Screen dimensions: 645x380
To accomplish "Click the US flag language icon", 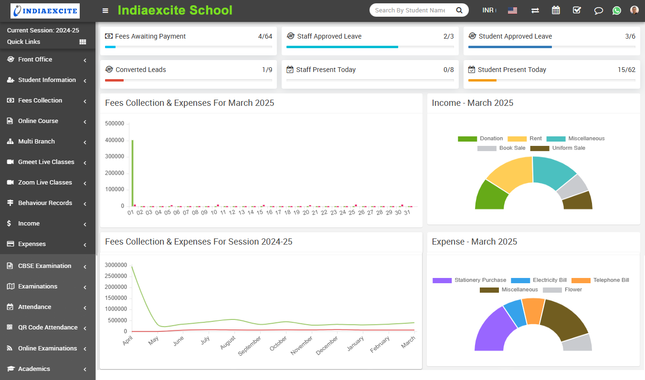I will coord(512,10).
